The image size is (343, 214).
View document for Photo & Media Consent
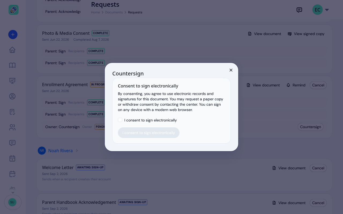click(x=264, y=34)
